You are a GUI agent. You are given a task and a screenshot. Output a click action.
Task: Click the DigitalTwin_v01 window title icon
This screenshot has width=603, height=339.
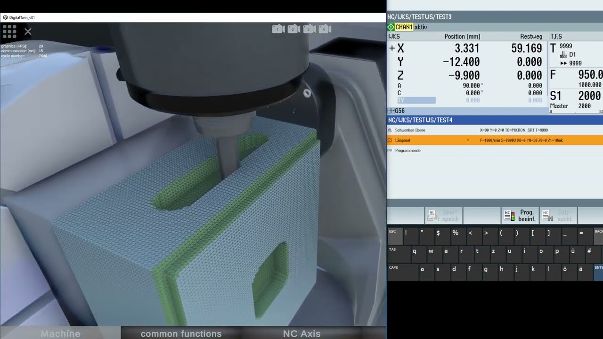coord(5,17)
